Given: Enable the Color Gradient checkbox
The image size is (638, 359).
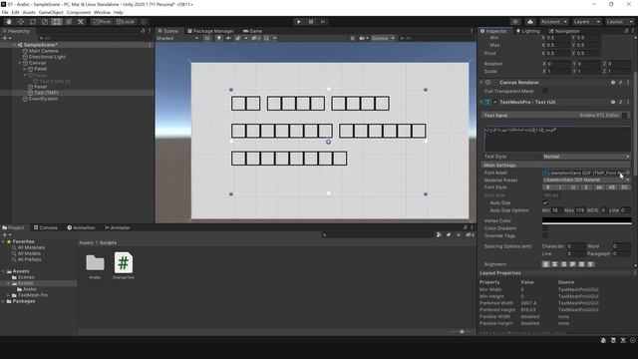Looking at the screenshot, I should (x=545, y=228).
